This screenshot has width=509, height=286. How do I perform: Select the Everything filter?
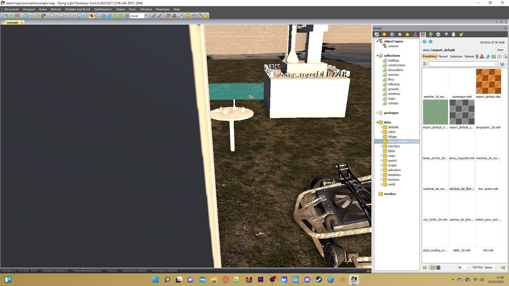tap(429, 56)
